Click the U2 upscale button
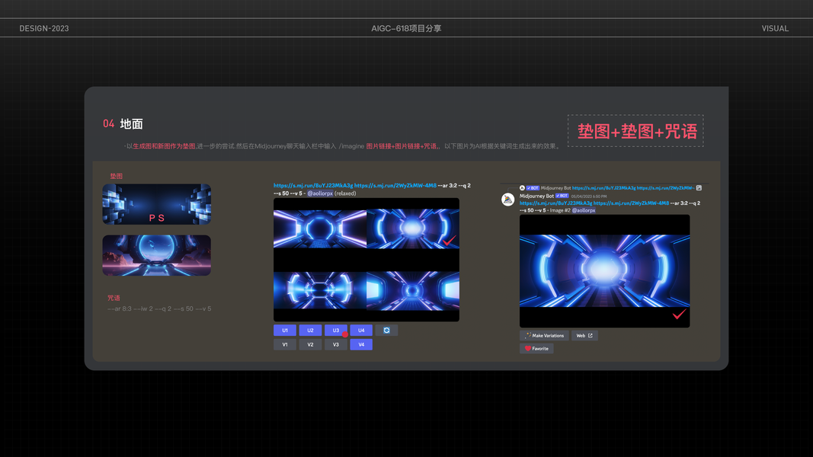Viewport: 813px width, 457px height. [310, 330]
